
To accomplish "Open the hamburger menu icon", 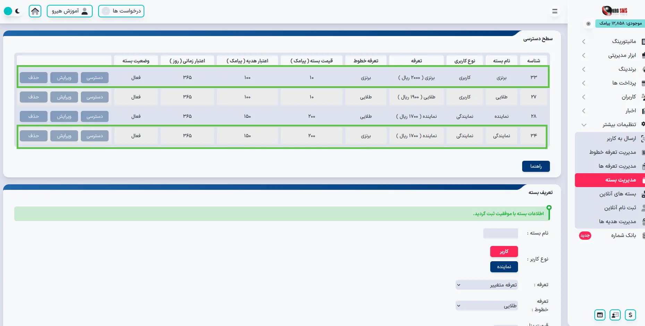I will tap(554, 11).
